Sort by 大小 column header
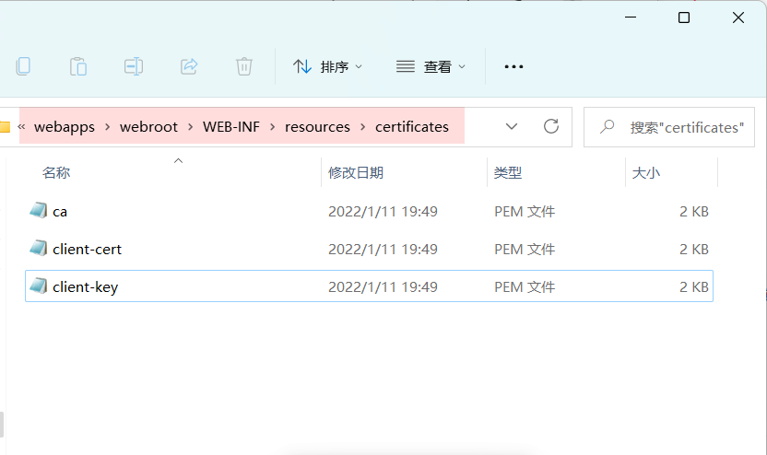The height and width of the screenshot is (455, 767). pos(645,172)
